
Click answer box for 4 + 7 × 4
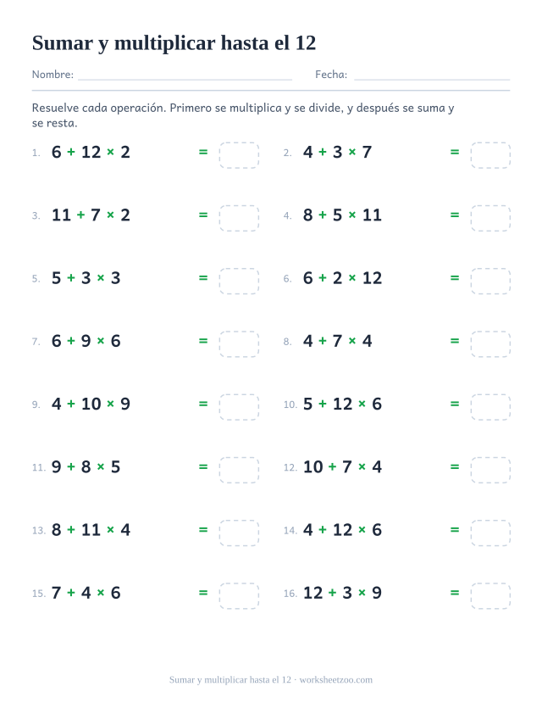490,344
